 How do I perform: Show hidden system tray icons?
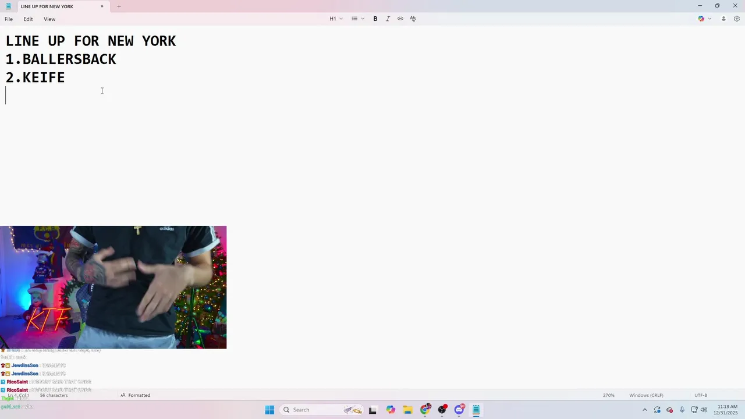[644, 410]
